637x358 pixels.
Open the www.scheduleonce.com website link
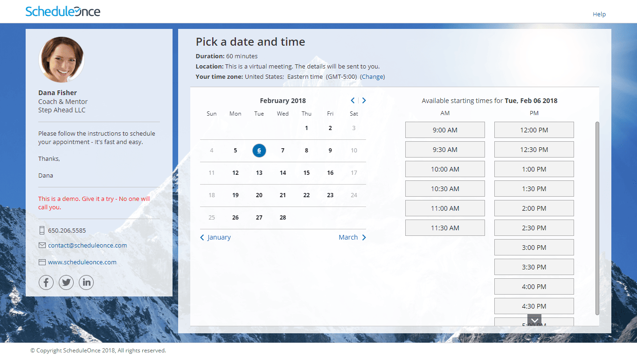coord(82,262)
